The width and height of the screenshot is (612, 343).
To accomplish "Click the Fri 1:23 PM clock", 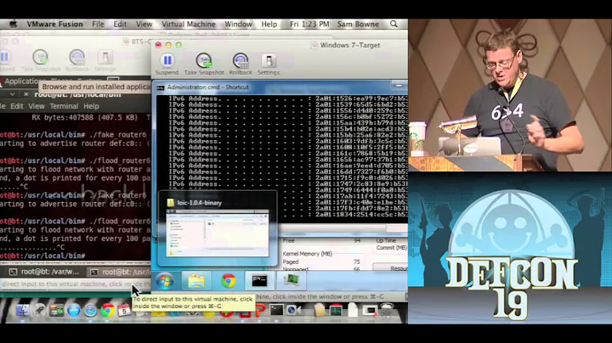I will click(309, 24).
